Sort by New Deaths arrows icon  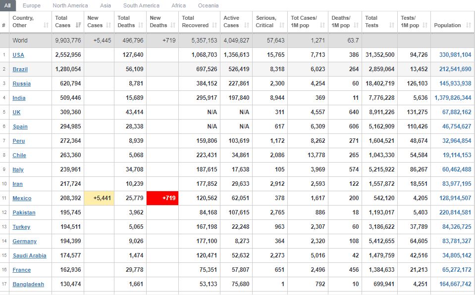tap(173, 25)
